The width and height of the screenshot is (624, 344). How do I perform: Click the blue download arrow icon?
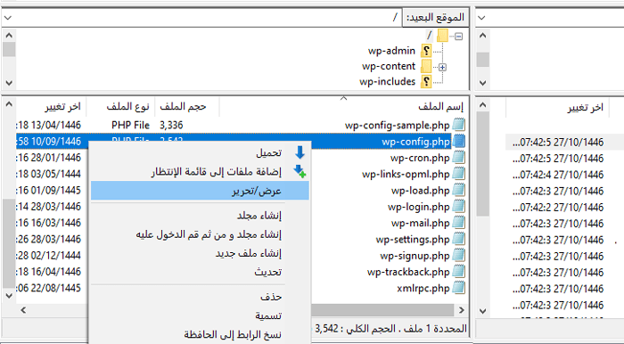coord(300,152)
